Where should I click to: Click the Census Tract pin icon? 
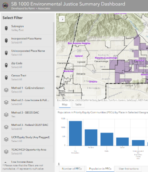pyautogui.click(x=6, y=78)
